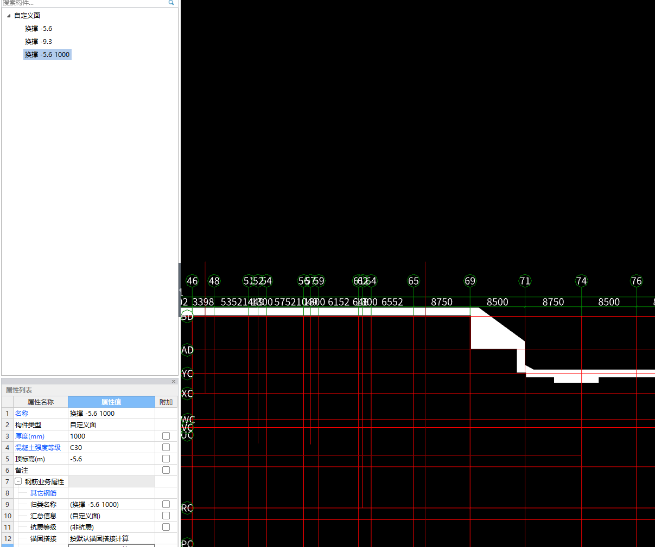Edit concrete grade value C30
The width and height of the screenshot is (655, 547).
(111, 447)
